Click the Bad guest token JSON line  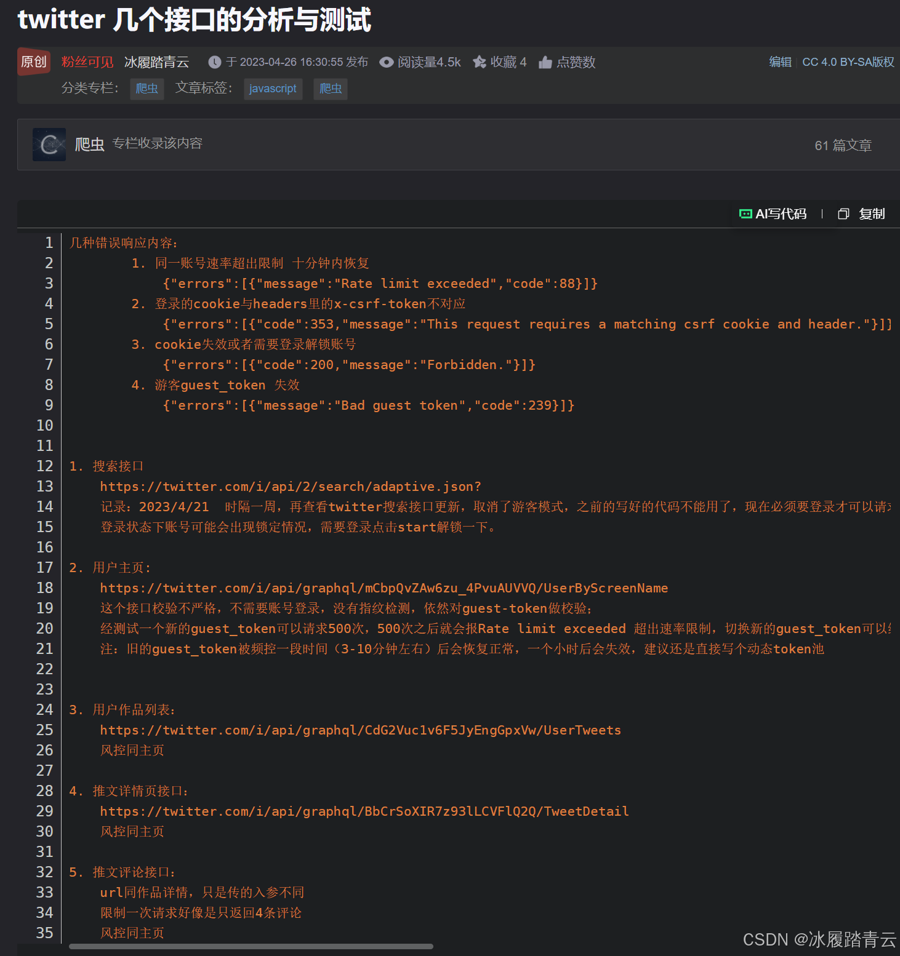369,405
